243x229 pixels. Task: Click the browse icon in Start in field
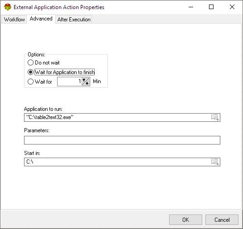[215, 162]
